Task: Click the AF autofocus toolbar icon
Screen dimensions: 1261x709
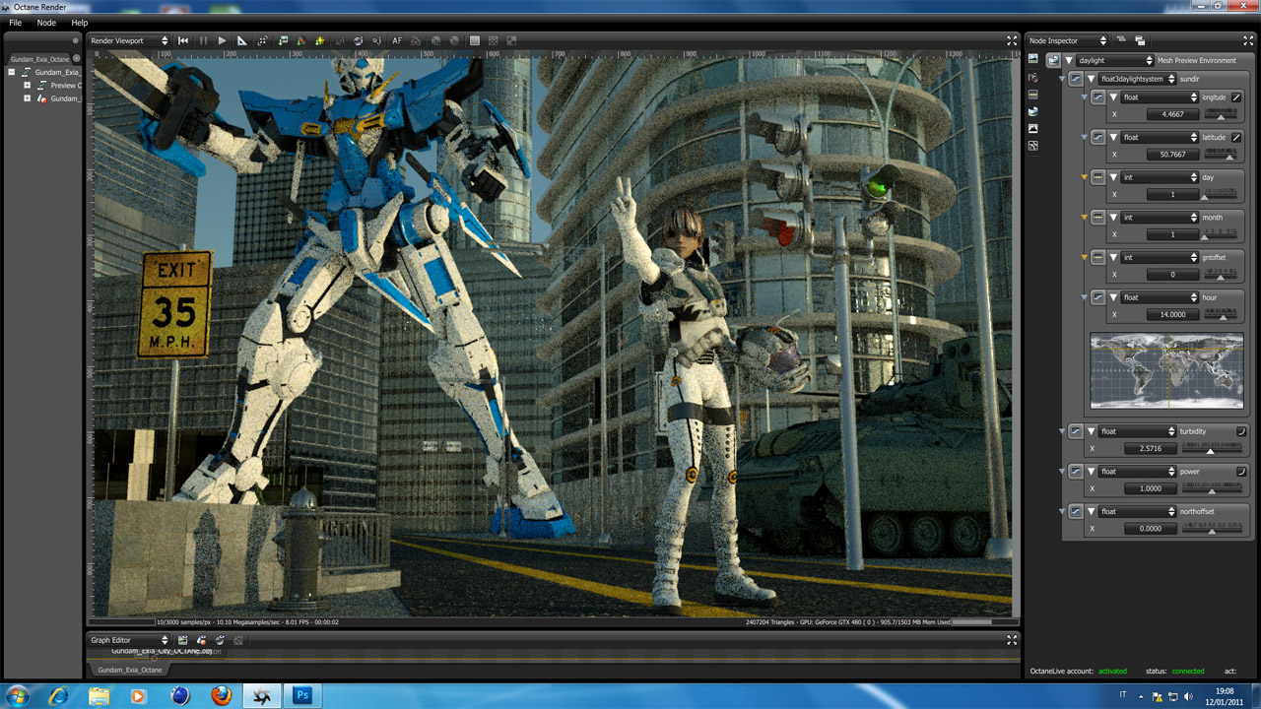Action: coord(398,40)
